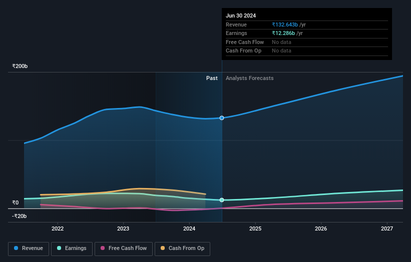The height and width of the screenshot is (262, 411).
Task: Toggle the Earnings legend series
Action: (72, 248)
